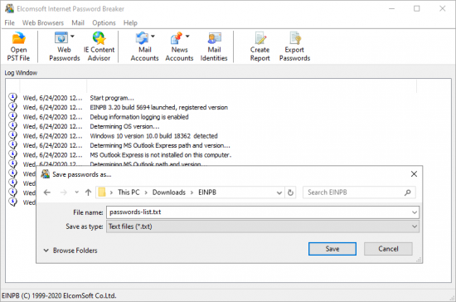Image resolution: width=456 pixels, height=302 pixels.
Task: Open Mail Identities tool
Action: point(214,46)
